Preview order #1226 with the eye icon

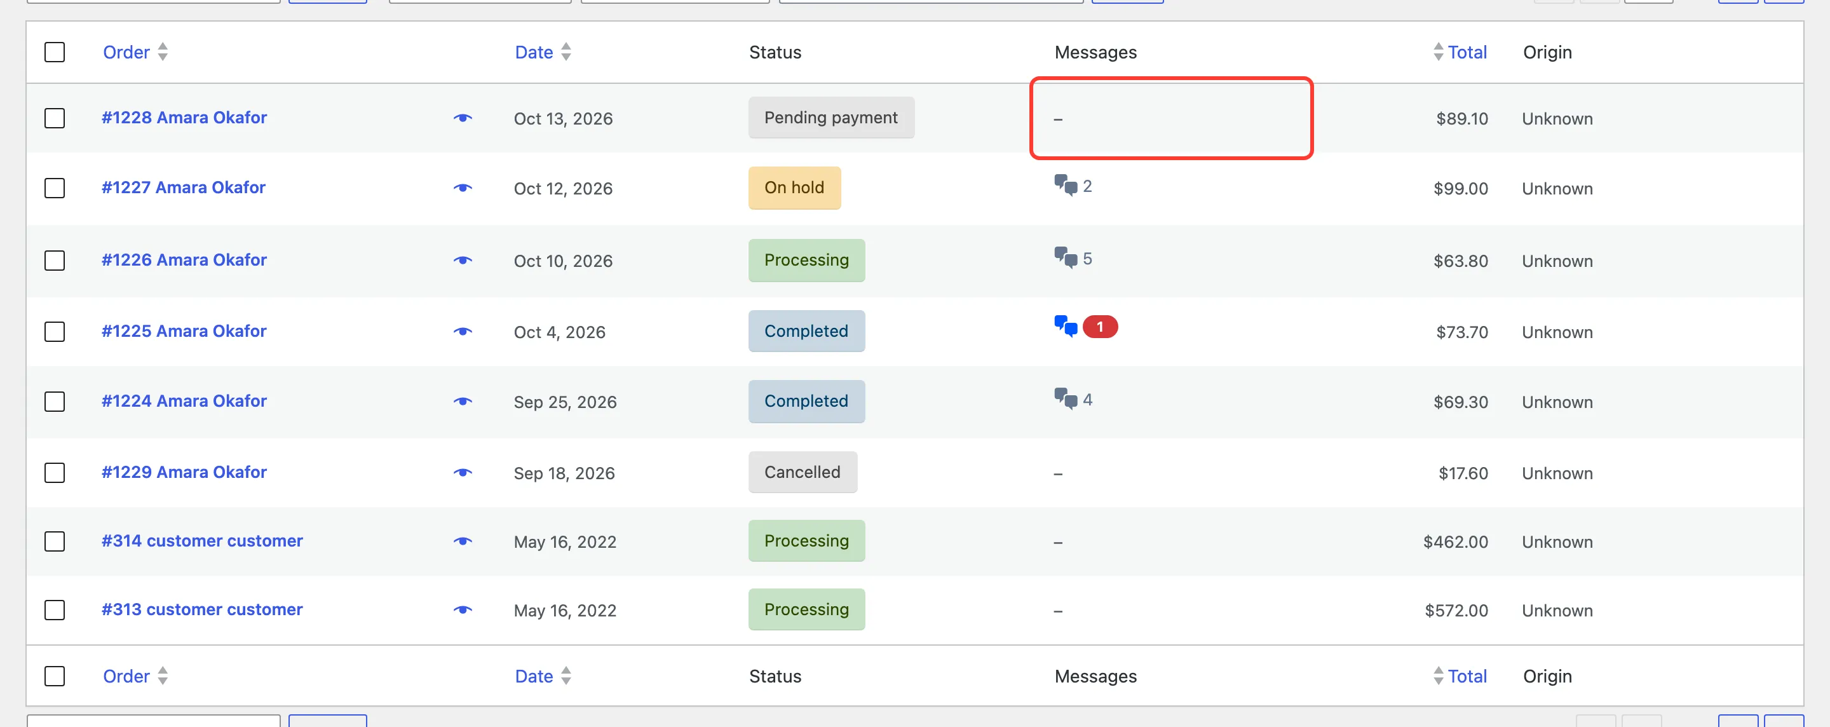click(x=463, y=260)
